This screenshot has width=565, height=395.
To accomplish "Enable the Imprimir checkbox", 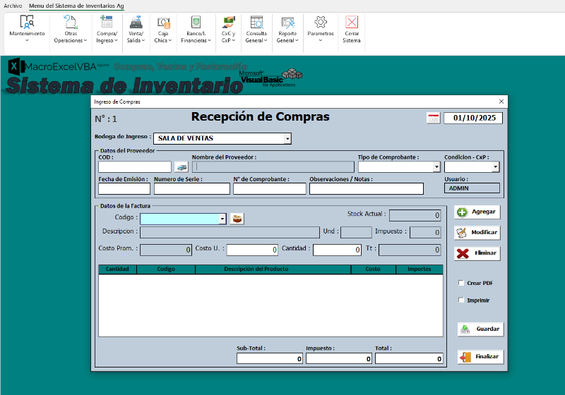I will point(461,300).
